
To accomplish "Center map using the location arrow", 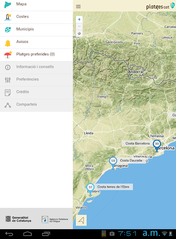I will coord(81,220).
